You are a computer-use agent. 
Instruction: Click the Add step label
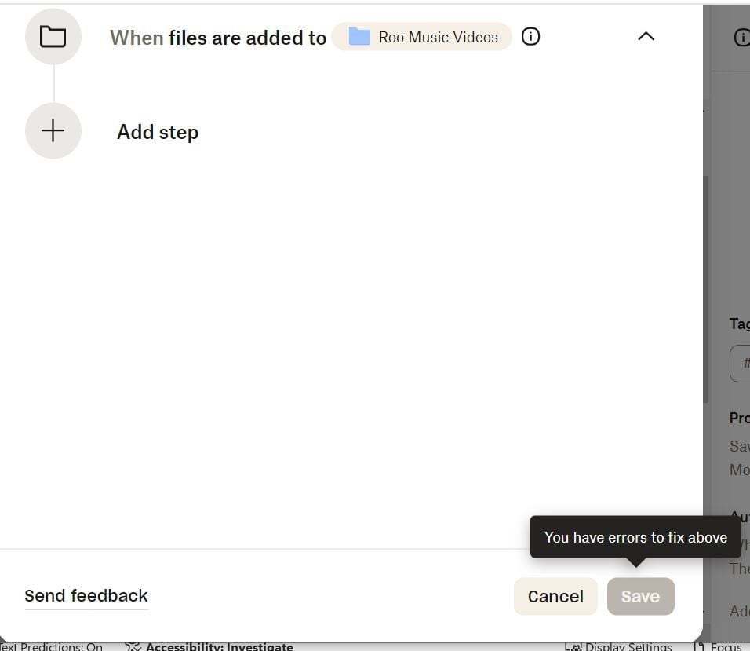click(x=157, y=131)
